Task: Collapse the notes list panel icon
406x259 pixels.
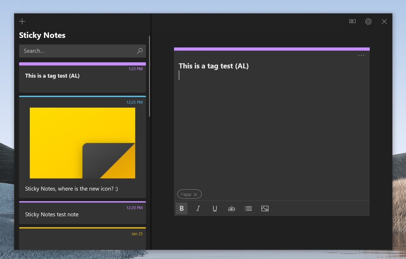Action: [352, 21]
